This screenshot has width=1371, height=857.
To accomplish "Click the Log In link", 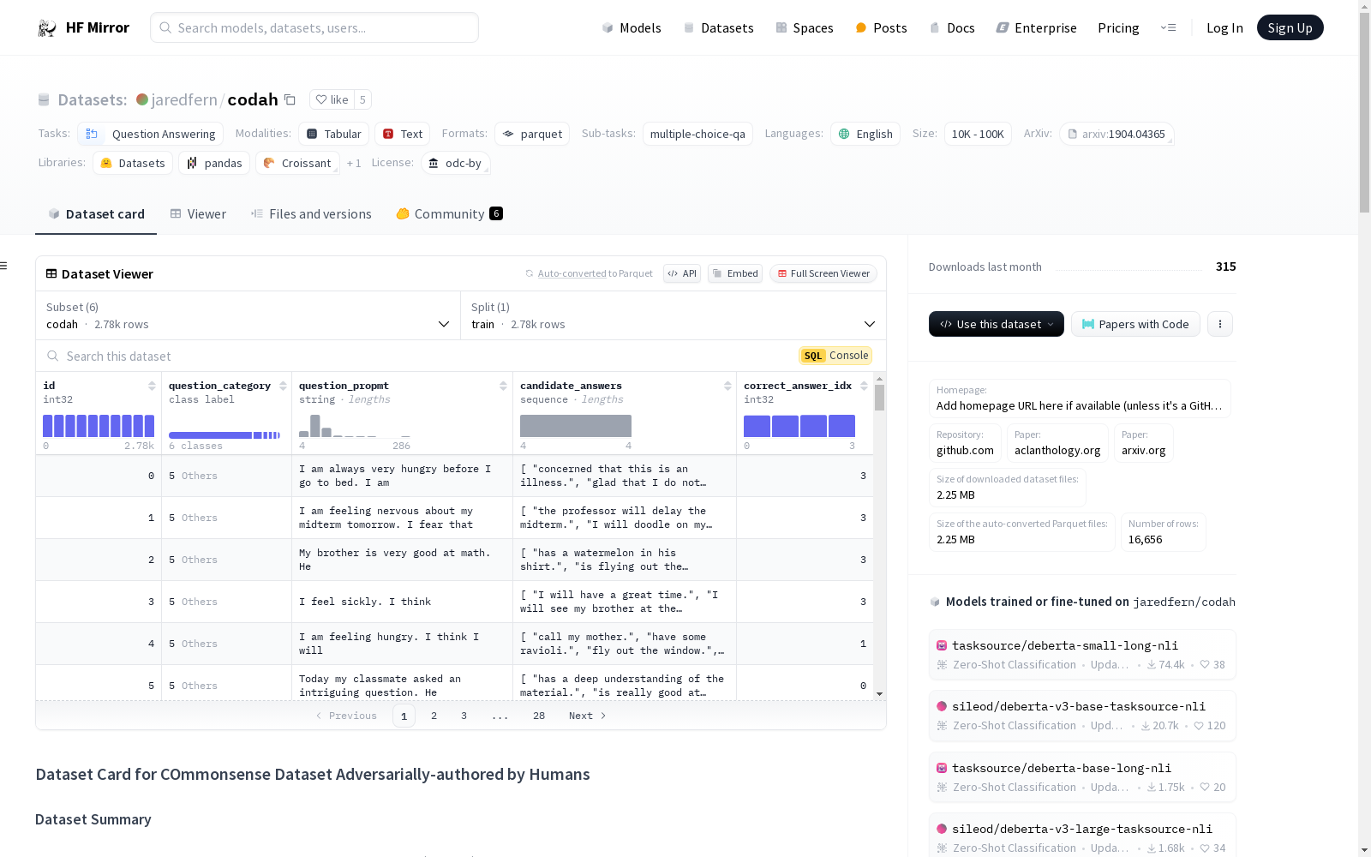I will [x=1224, y=28].
